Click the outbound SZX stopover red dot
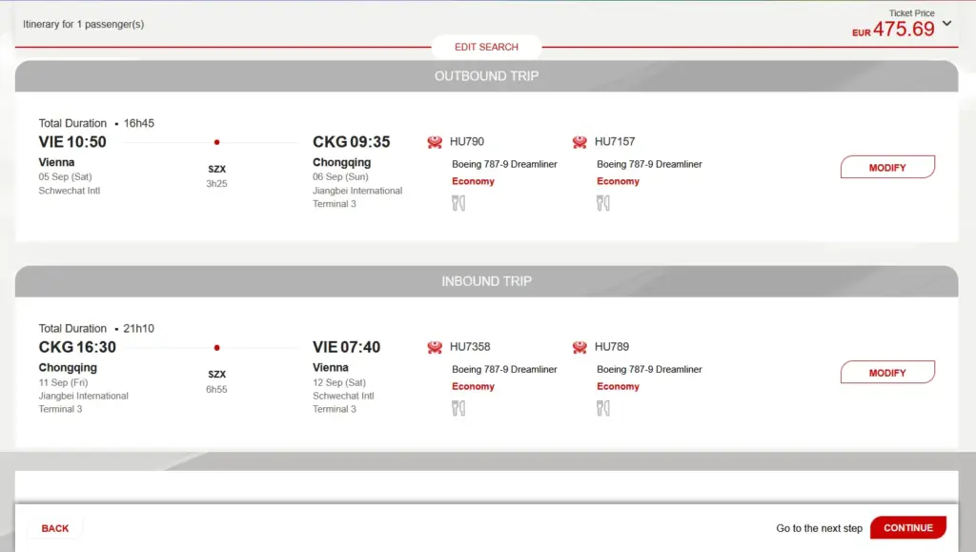Screen dimensions: 976x552 (216, 142)
